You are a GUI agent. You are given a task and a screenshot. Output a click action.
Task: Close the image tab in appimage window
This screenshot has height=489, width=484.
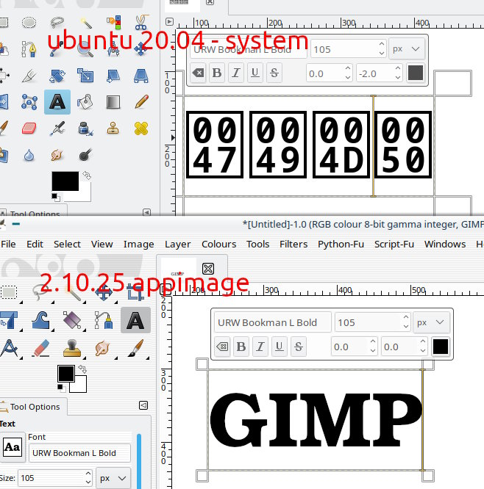point(208,269)
